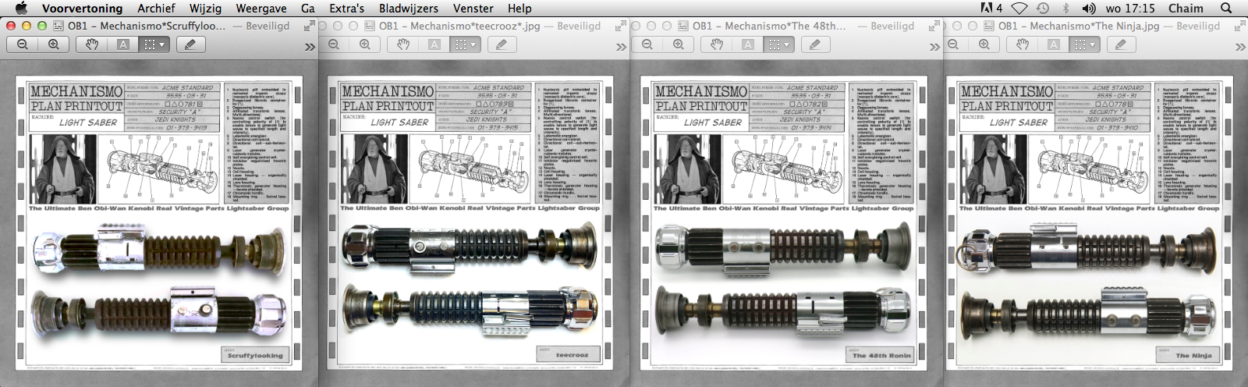Choose text tool in the teecrooz window
Viewport: 1248px width, 387px height.
click(434, 44)
